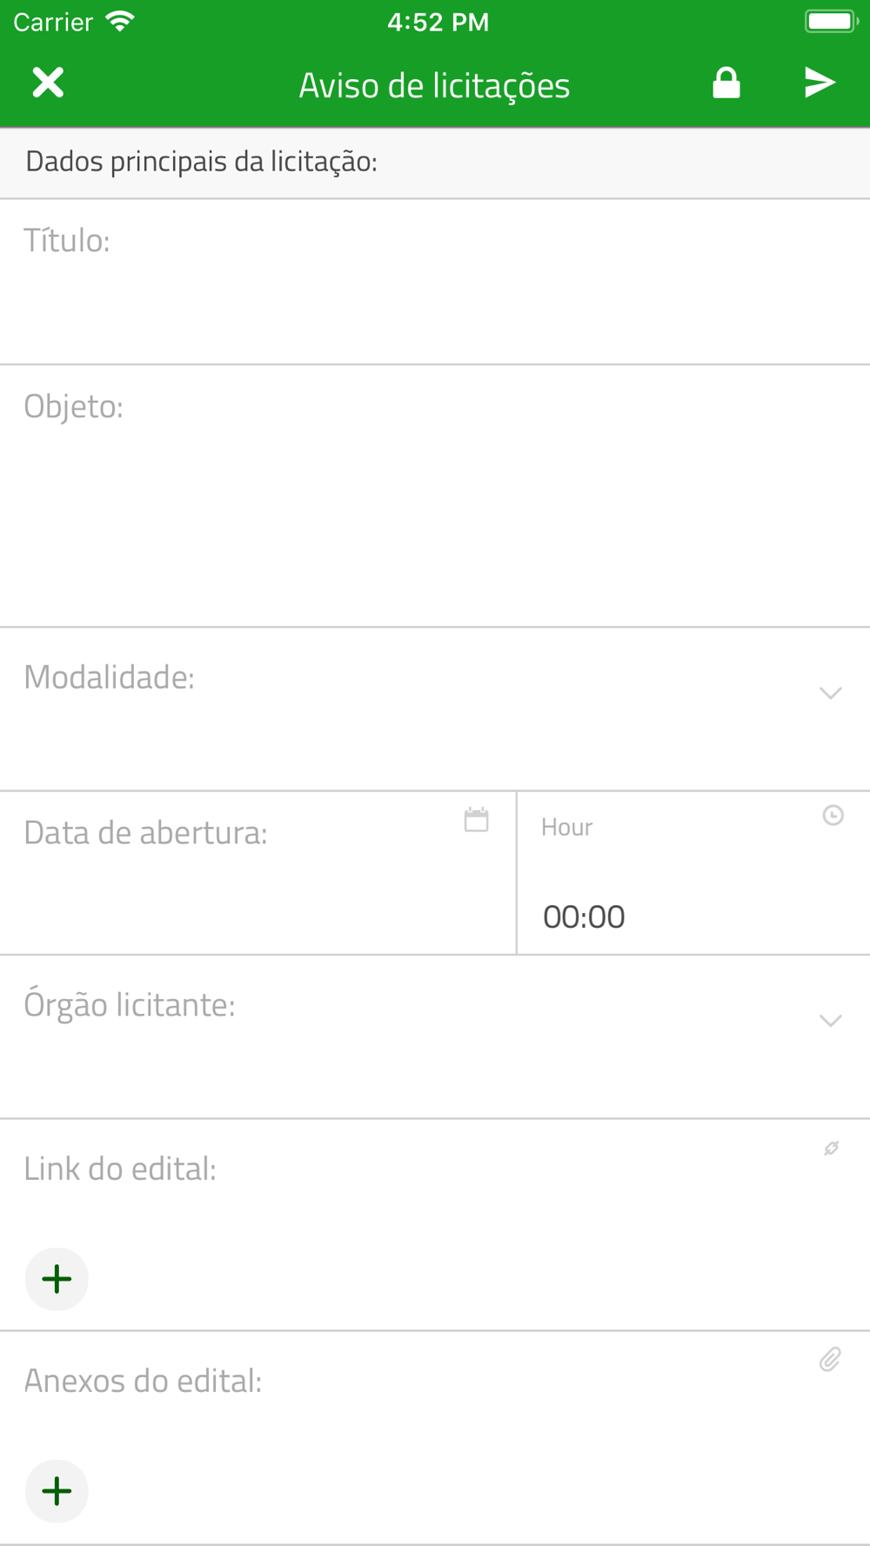Focus the Objeto text area

435,496
